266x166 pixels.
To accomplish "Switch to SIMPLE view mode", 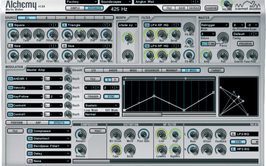I will pos(75,8).
